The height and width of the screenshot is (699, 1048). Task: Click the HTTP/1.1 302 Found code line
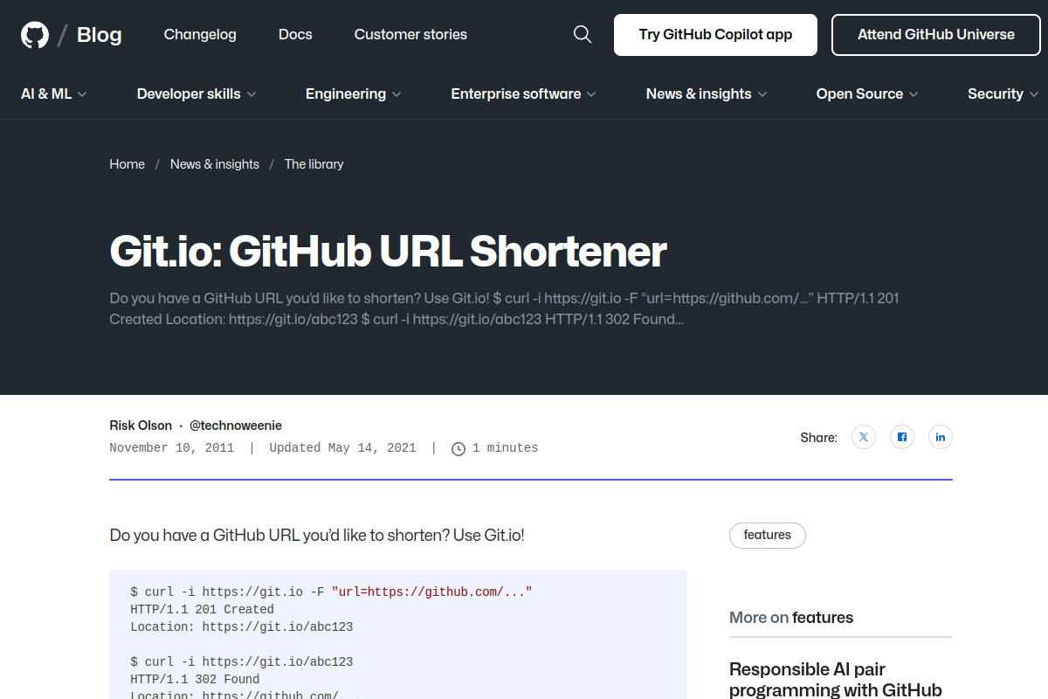click(x=196, y=680)
